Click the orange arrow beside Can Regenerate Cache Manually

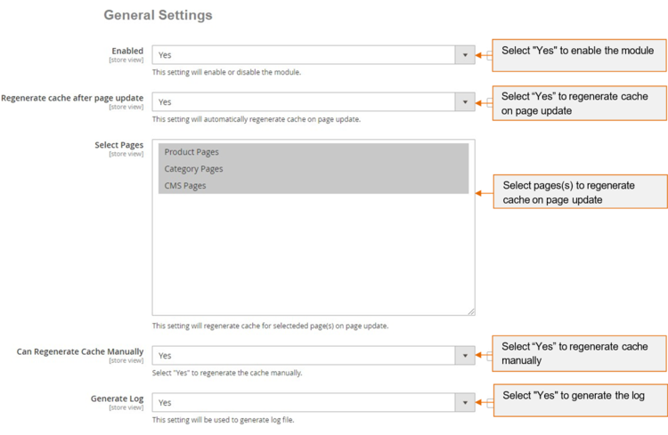[484, 355]
